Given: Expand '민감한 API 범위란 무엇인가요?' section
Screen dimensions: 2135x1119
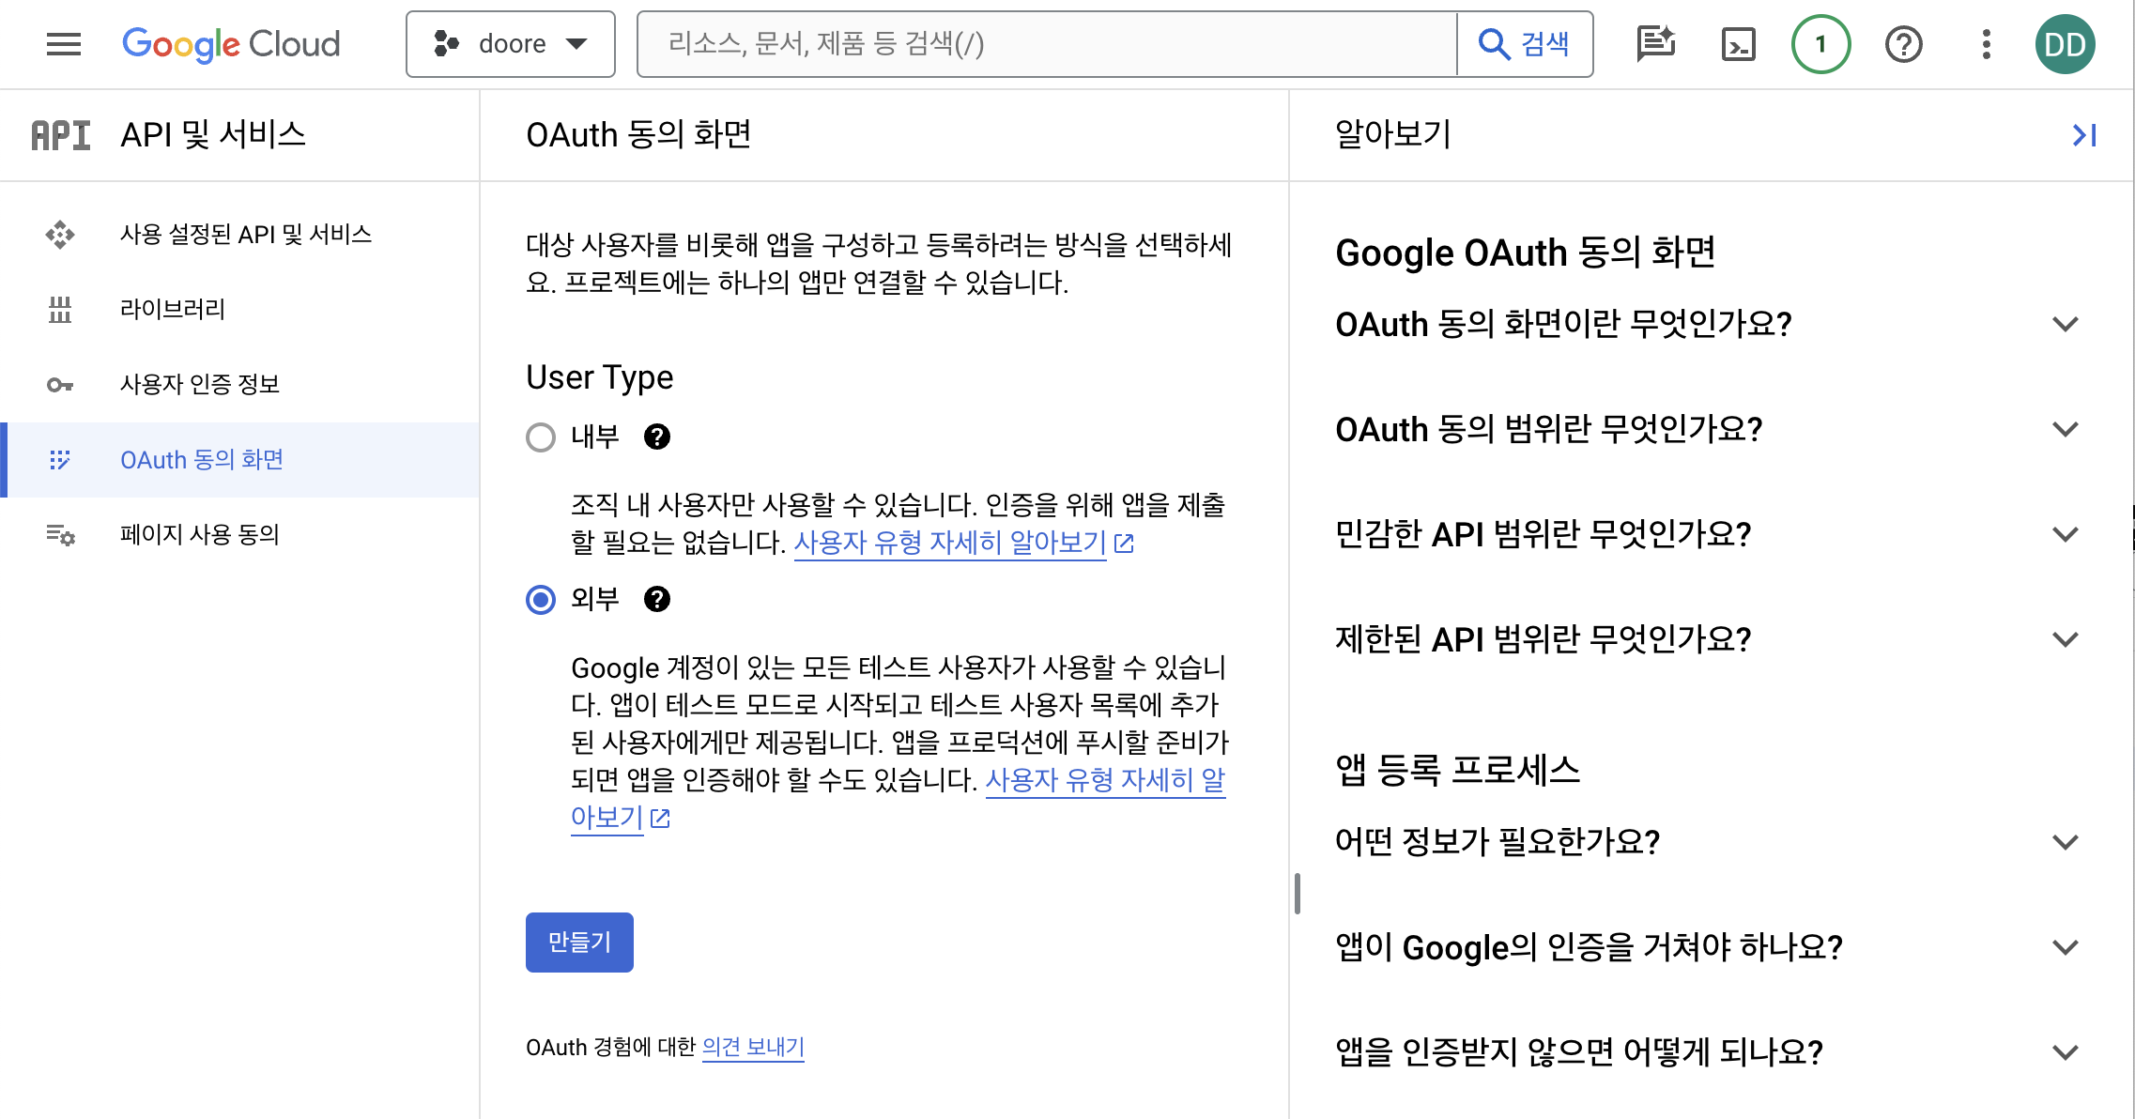Looking at the screenshot, I should (x=2065, y=534).
